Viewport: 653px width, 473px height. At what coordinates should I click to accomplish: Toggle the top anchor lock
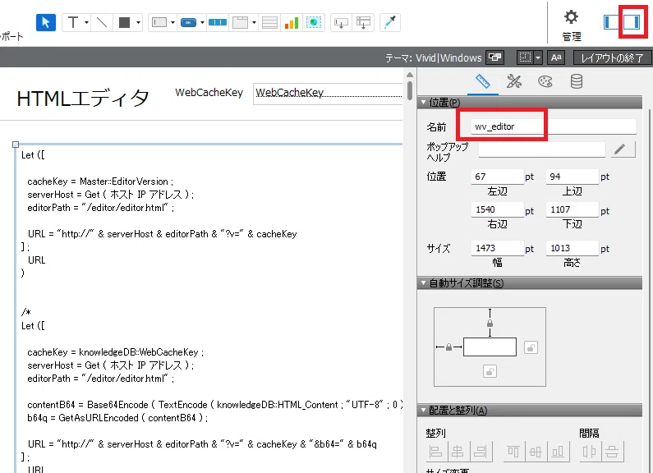click(x=490, y=323)
